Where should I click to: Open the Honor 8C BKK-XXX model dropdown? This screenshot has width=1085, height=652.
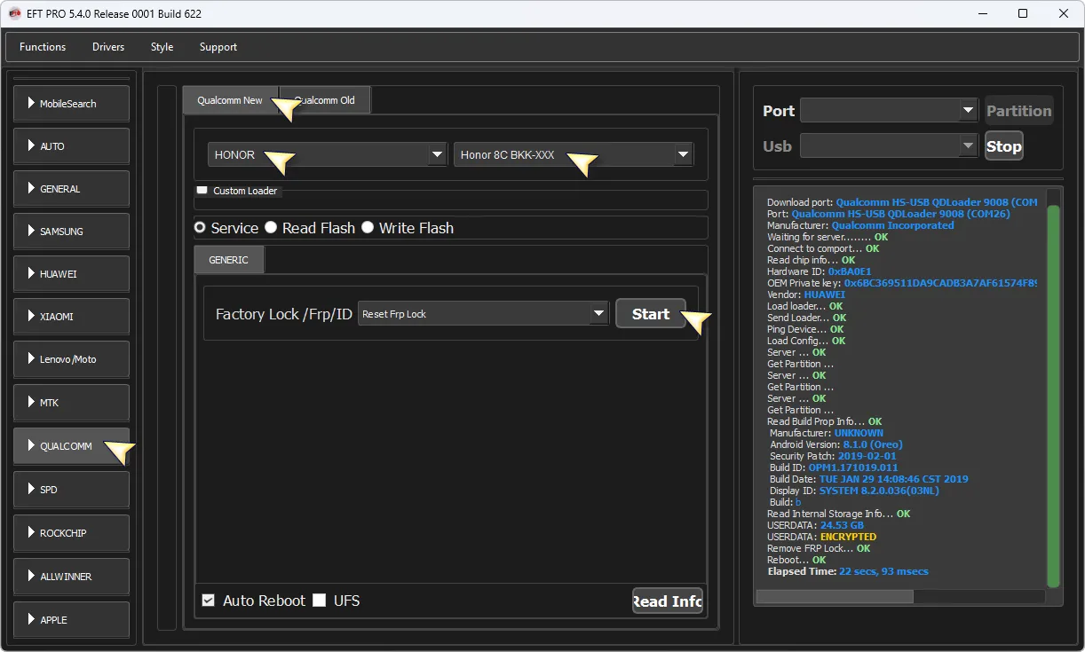(x=573, y=155)
